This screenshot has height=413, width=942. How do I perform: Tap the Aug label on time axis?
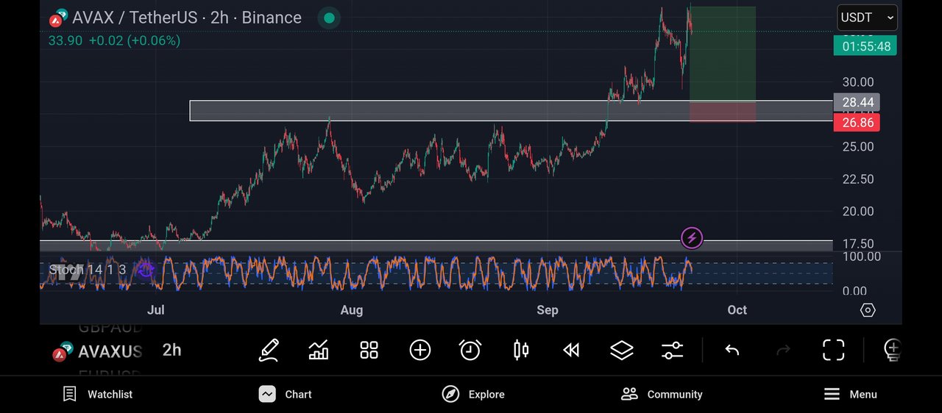352,310
